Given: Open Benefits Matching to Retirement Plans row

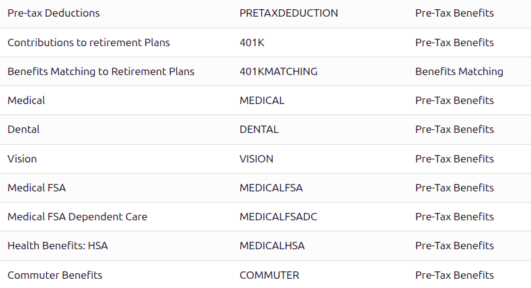Looking at the screenshot, I should tap(101, 71).
